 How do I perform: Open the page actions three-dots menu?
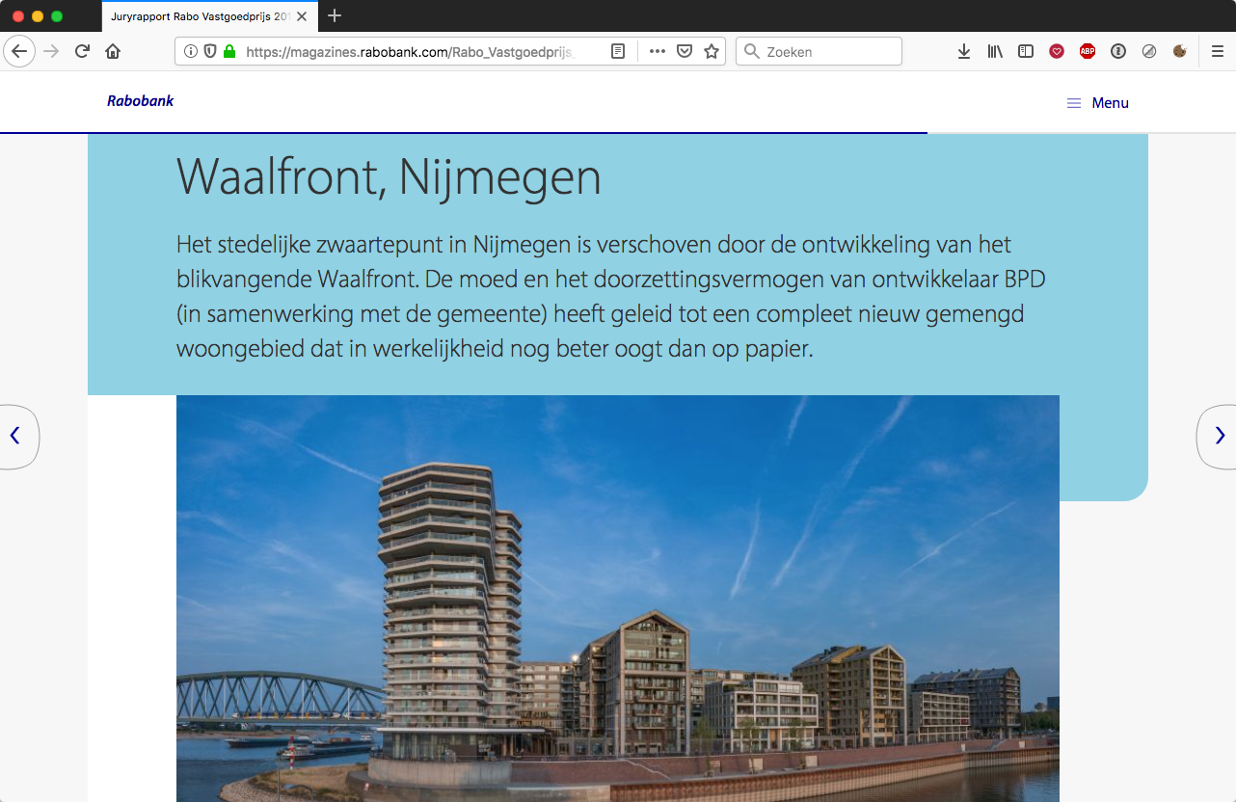(x=658, y=51)
